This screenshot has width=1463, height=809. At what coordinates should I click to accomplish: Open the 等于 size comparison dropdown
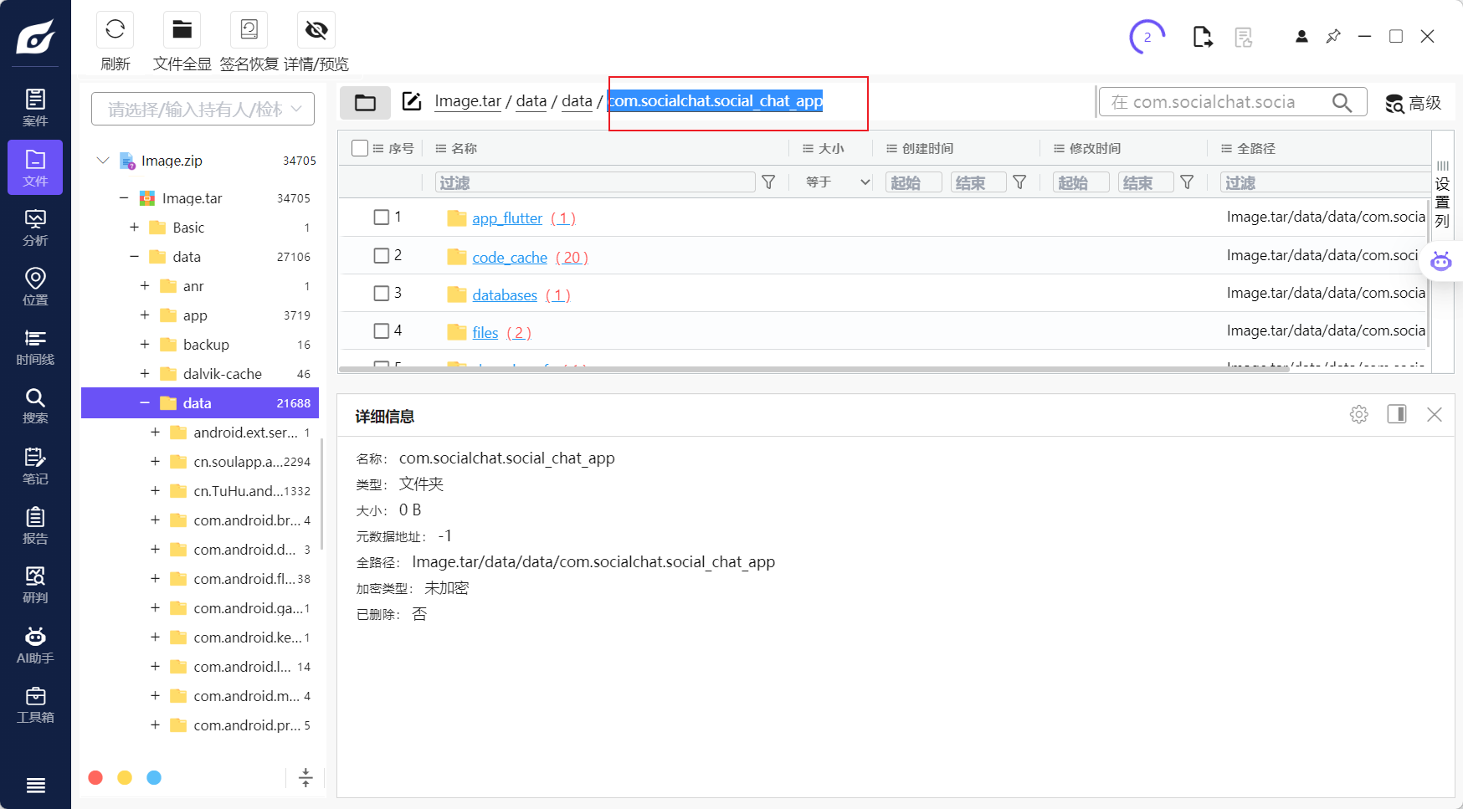pyautogui.click(x=837, y=182)
